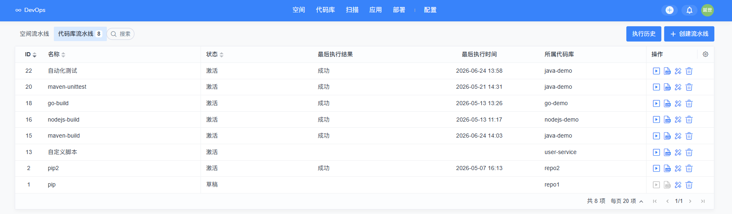Open table column settings gear

[705, 54]
